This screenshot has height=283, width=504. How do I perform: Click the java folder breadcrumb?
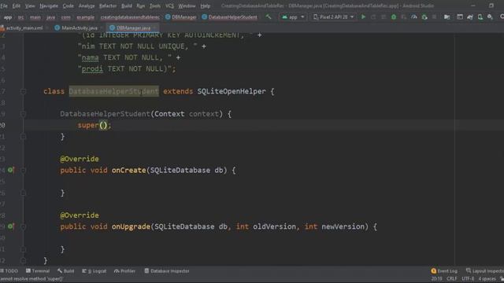tap(50, 17)
